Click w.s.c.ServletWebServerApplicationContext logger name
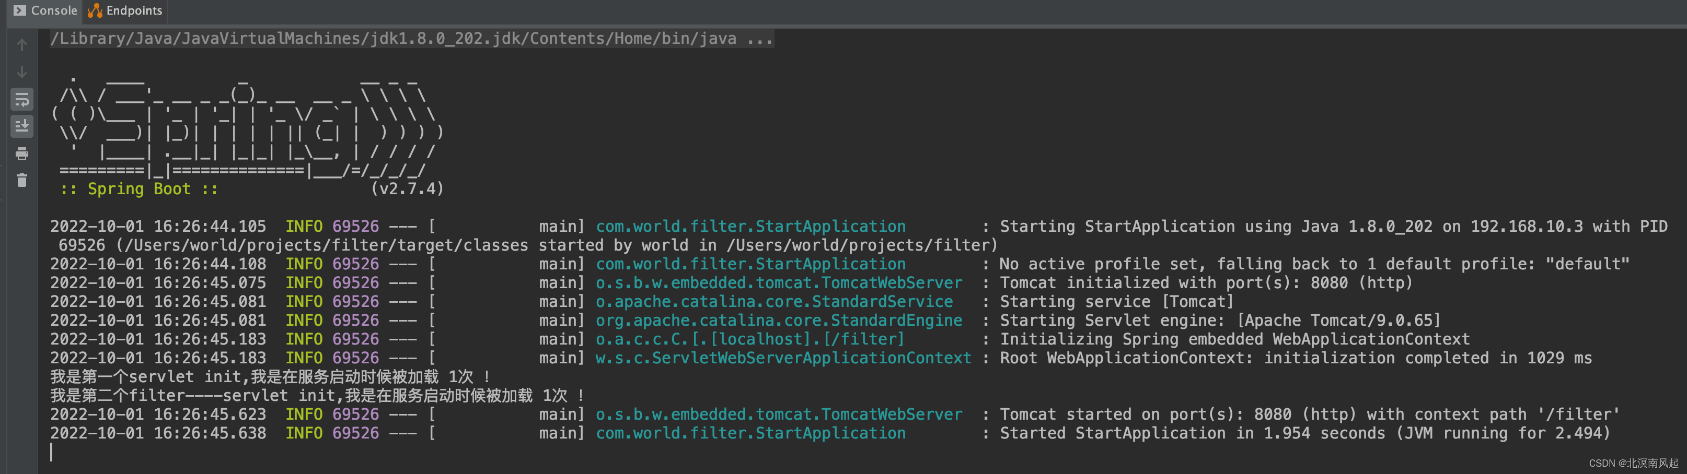The image size is (1687, 474). 783,358
